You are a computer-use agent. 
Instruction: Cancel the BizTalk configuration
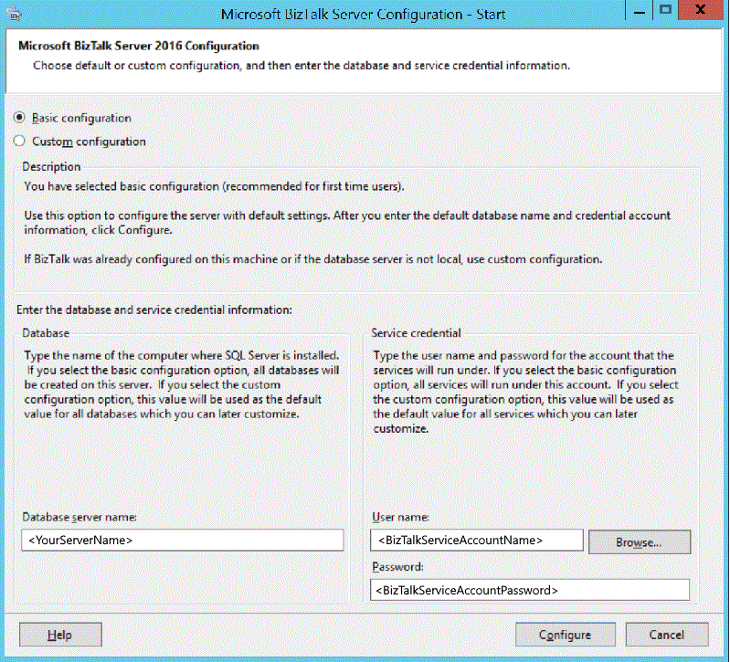667,635
